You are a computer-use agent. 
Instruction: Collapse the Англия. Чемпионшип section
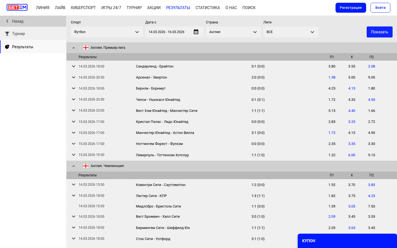74,166
